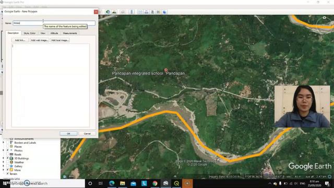The width and height of the screenshot is (334, 188).
Task: Expand the Weather layer tree
Action: pos(3,162)
